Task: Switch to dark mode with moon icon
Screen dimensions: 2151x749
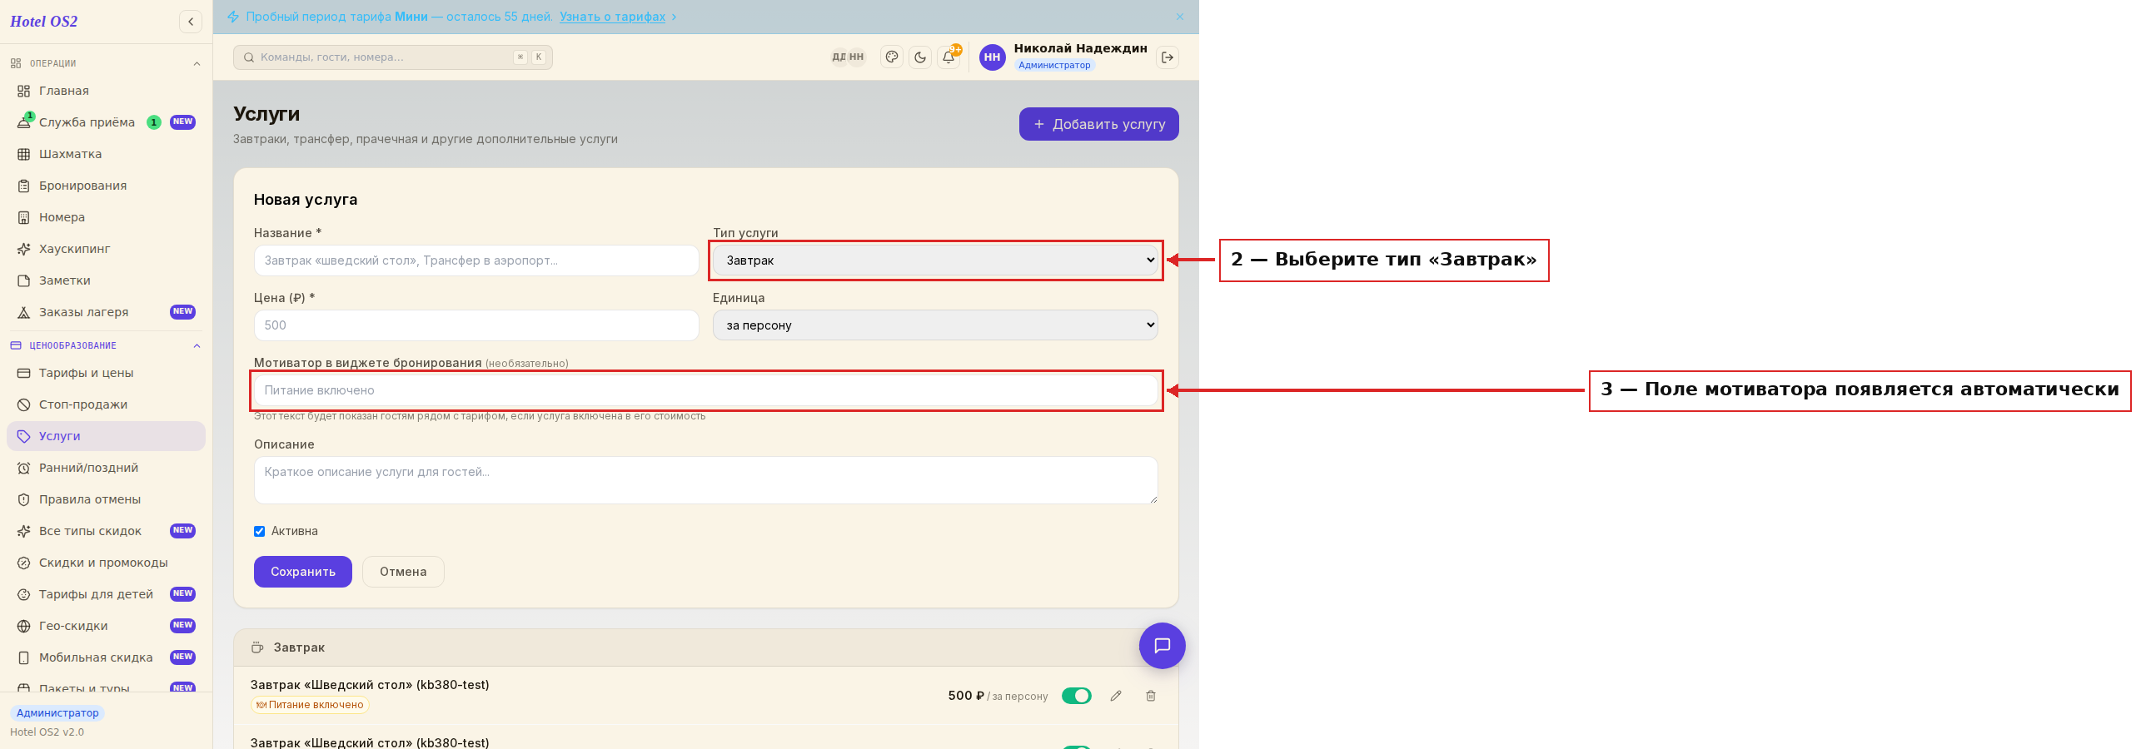Action: (920, 57)
